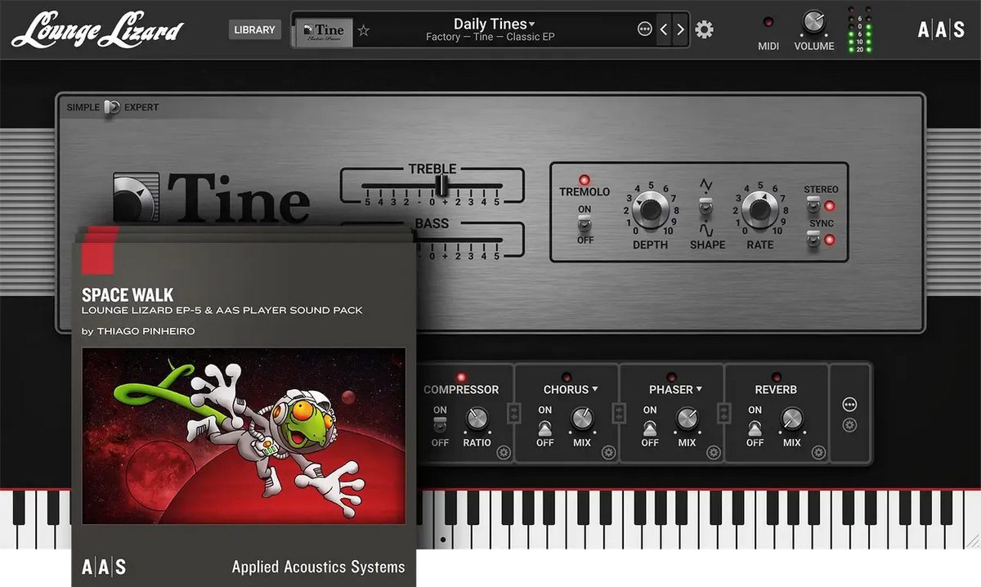
Task: Click the Compressor gear settings icon
Action: [504, 451]
